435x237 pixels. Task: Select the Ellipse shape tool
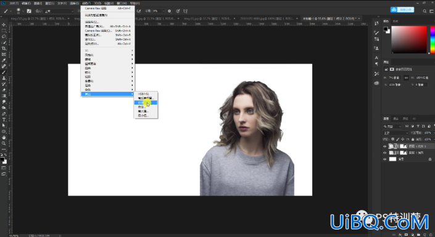coord(4,132)
